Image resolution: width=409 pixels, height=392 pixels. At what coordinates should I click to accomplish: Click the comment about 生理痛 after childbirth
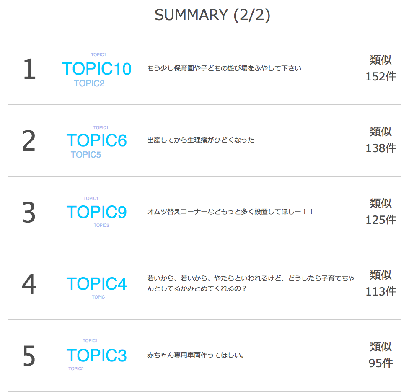[201, 140]
